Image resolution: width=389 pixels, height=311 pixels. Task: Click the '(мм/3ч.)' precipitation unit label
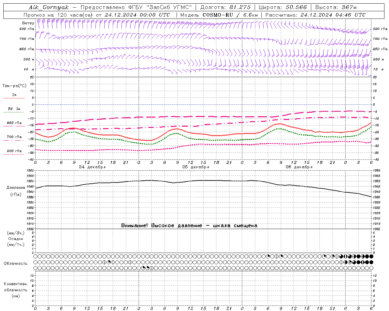pyautogui.click(x=16, y=233)
